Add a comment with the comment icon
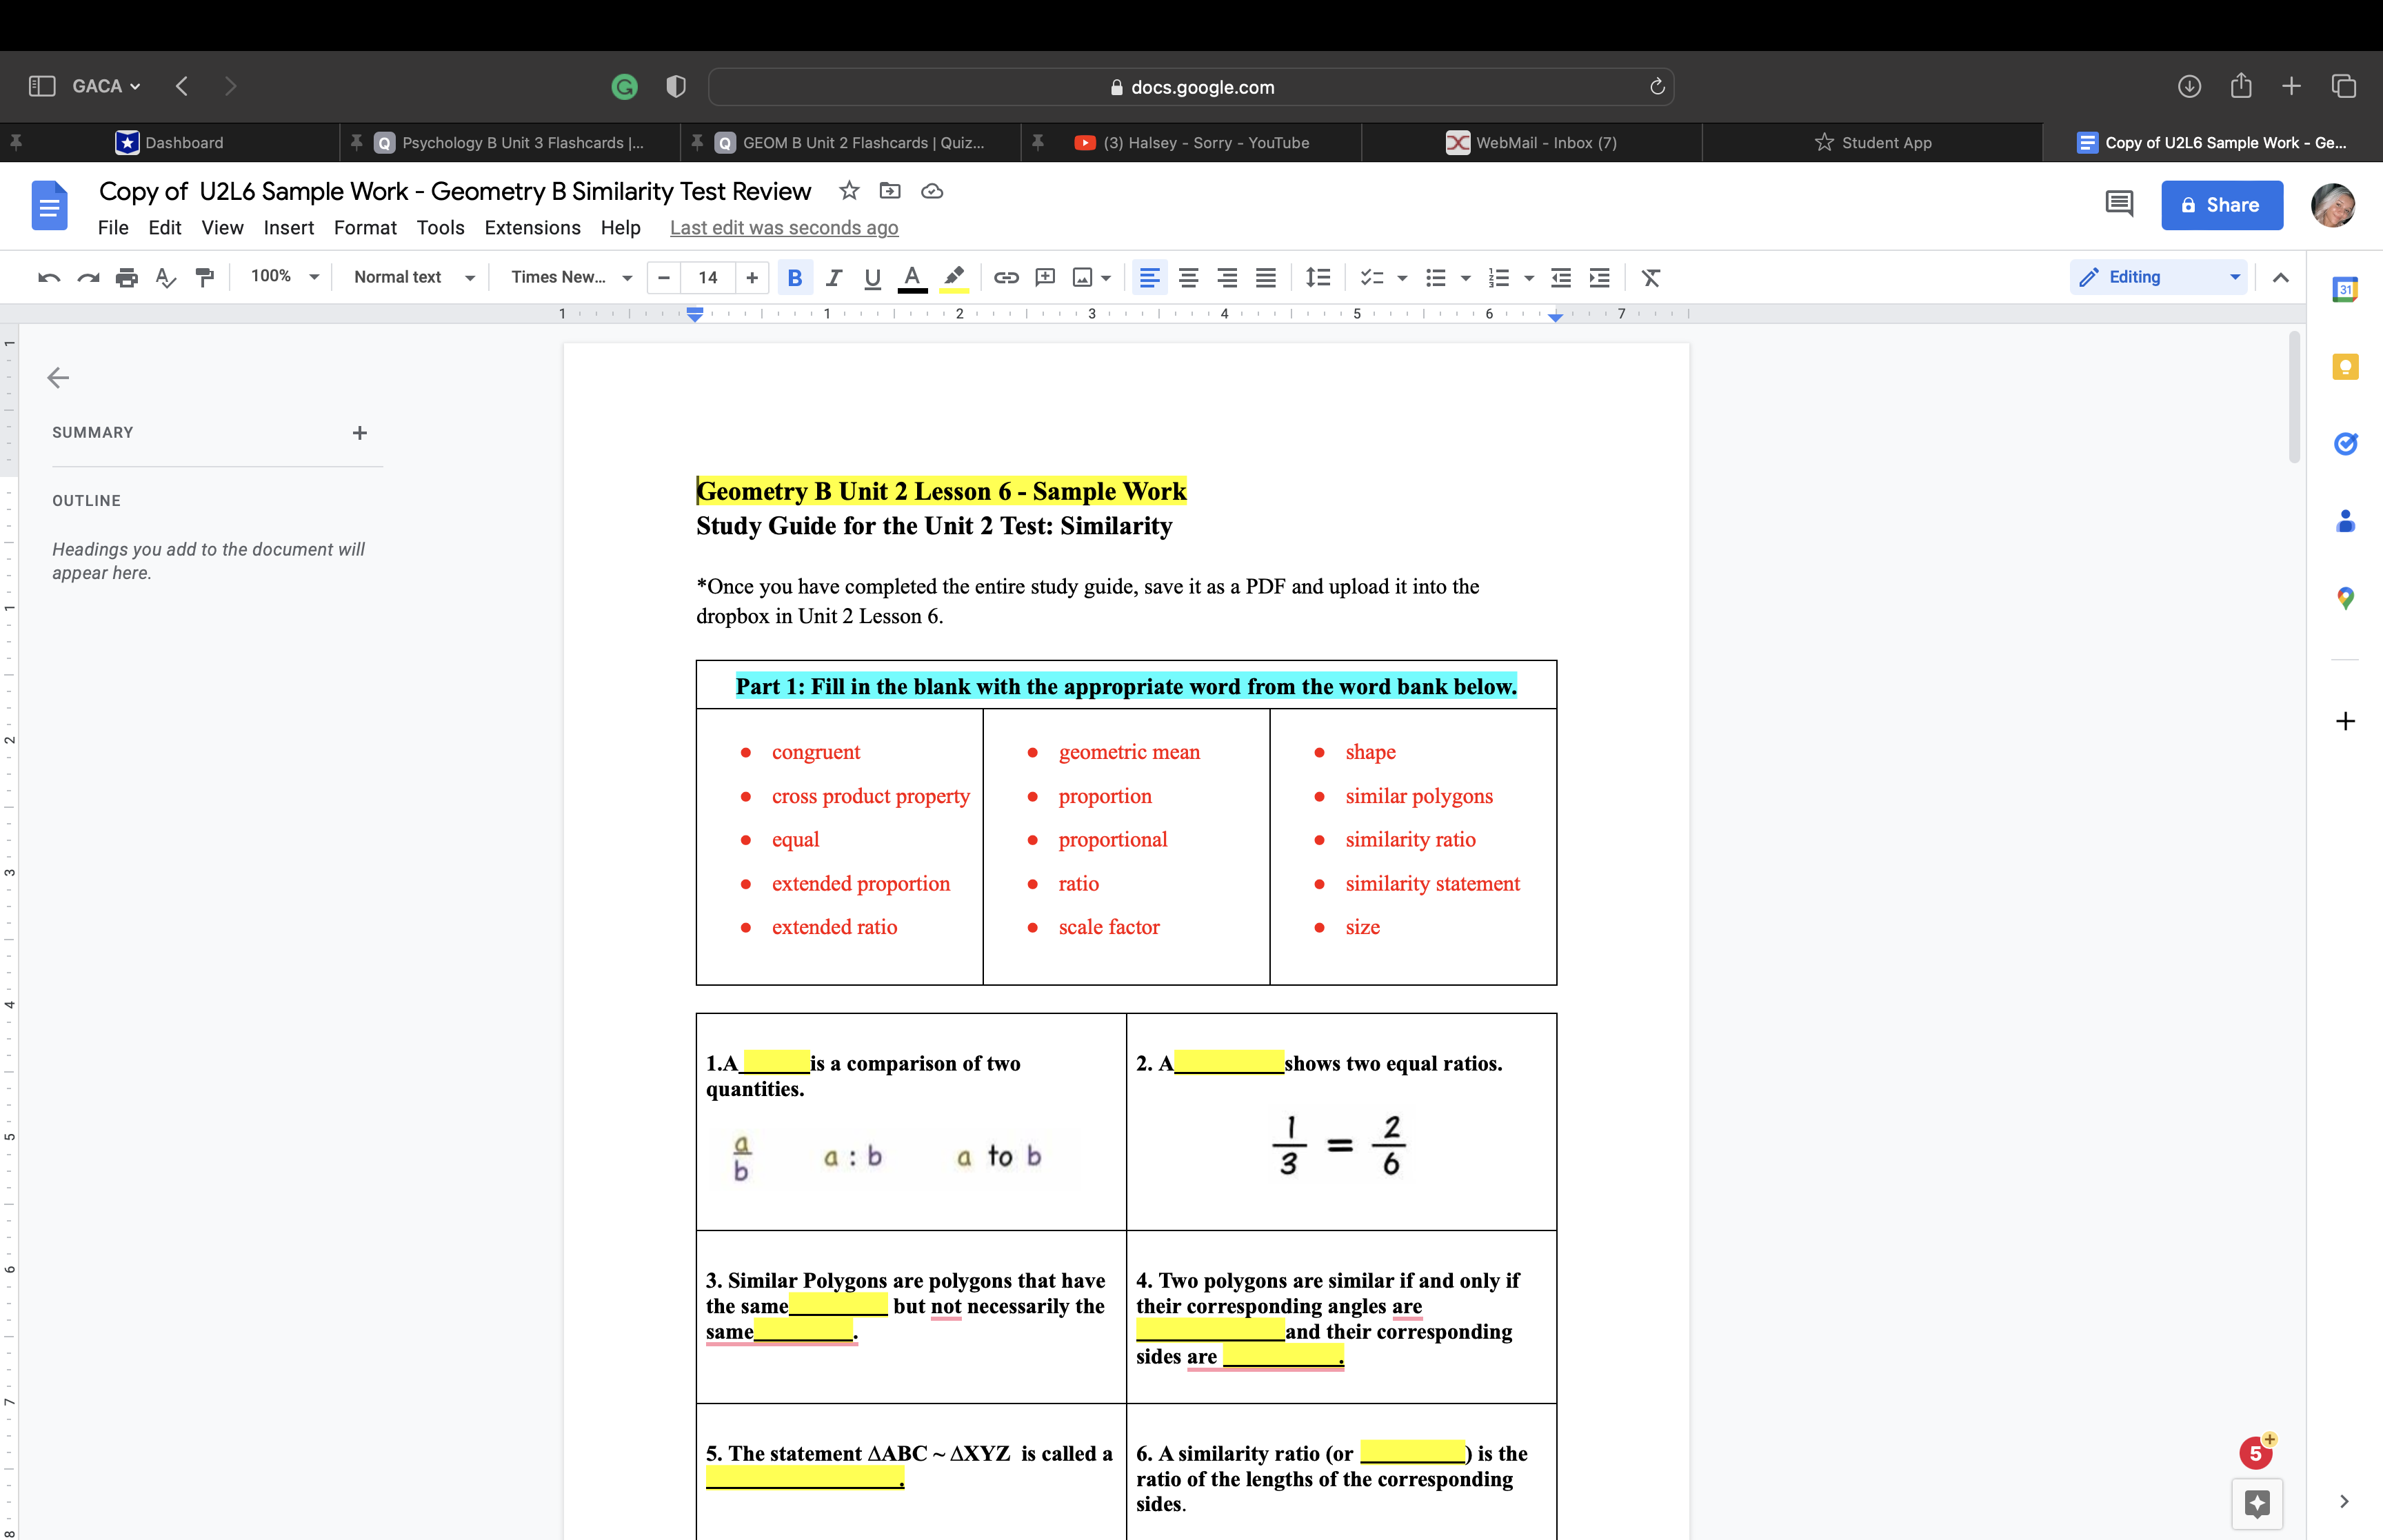Screen dimensions: 2383x1540 (1045, 277)
